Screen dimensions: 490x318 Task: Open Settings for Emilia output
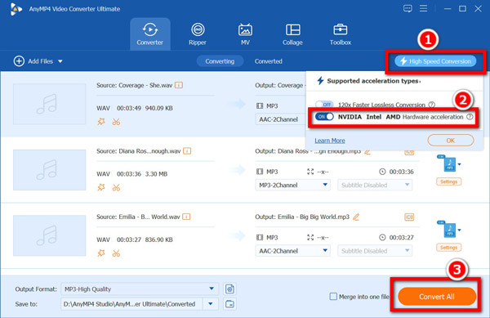(x=448, y=248)
